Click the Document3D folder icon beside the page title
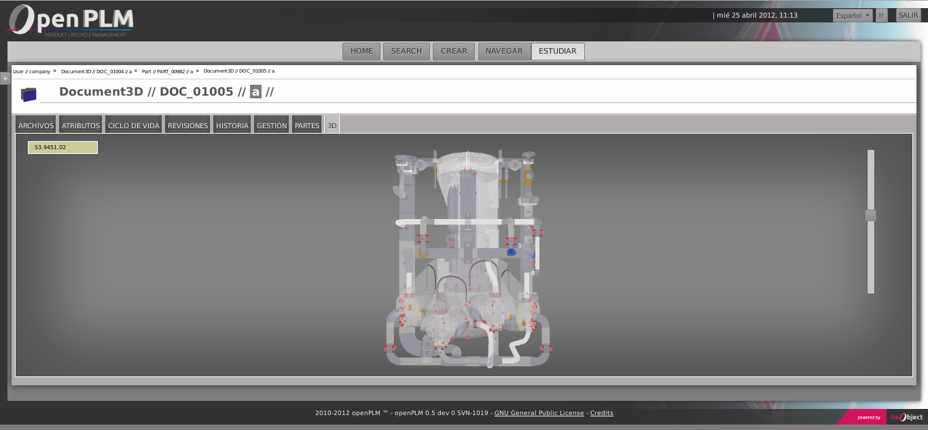The width and height of the screenshot is (928, 430). click(x=29, y=94)
